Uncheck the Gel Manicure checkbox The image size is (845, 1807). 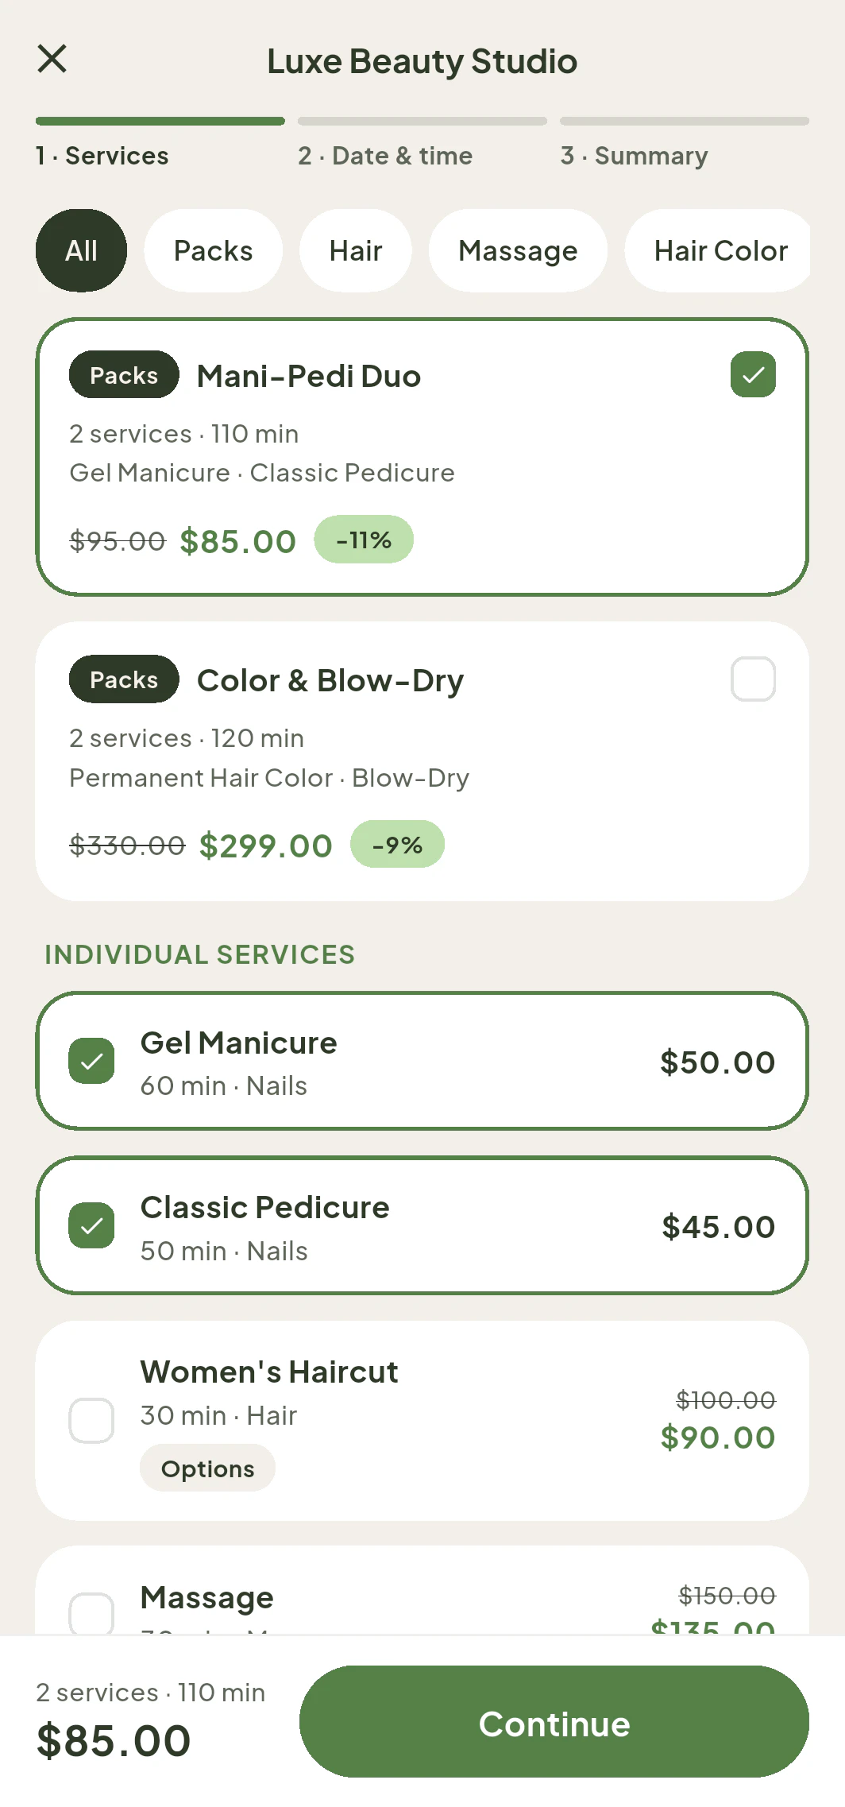click(91, 1061)
